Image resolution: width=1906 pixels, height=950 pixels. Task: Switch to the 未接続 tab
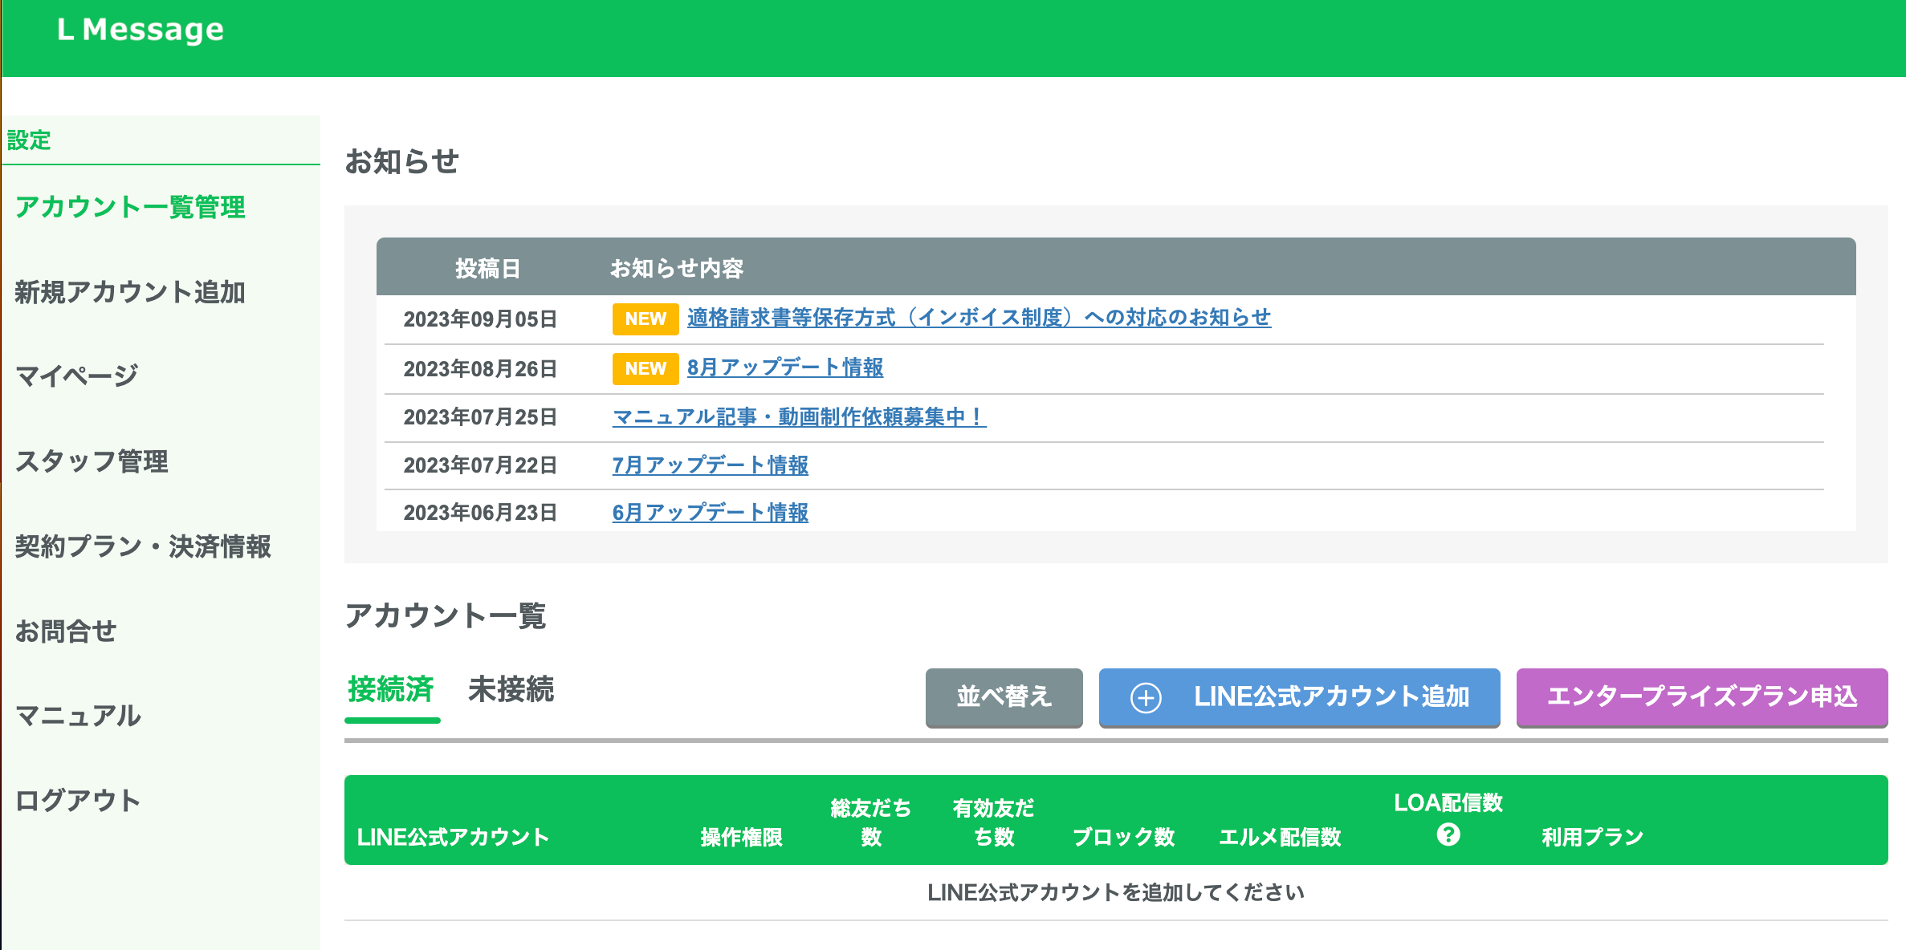tap(511, 690)
